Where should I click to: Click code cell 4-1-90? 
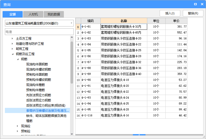point(91,80)
